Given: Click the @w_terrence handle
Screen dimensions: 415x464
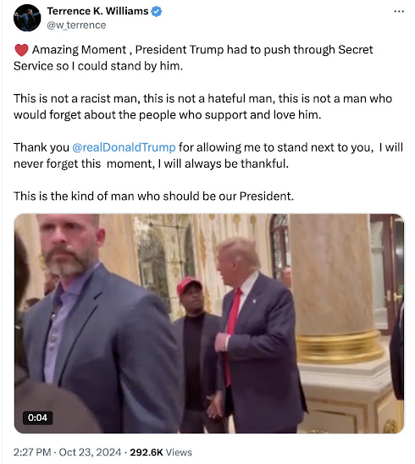Looking at the screenshot, I should 76,25.
